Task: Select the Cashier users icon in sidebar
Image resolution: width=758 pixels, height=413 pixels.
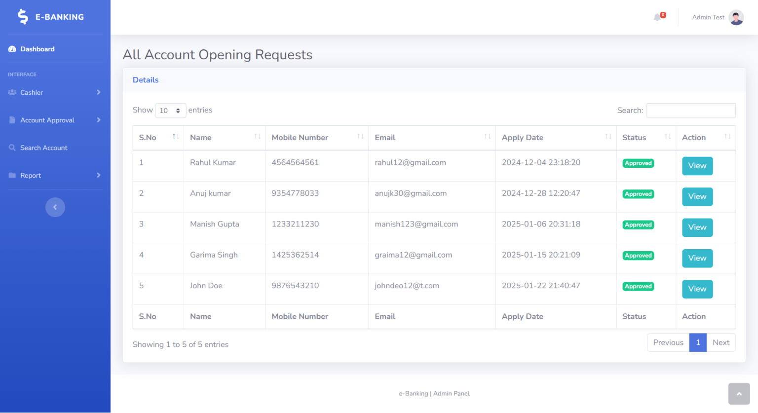Action: [x=12, y=92]
